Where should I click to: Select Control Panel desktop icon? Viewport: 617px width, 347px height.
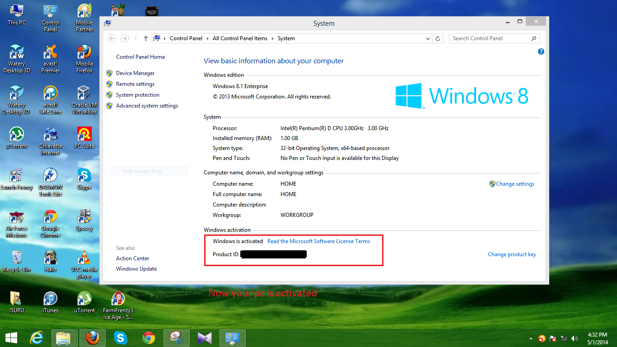(x=50, y=18)
